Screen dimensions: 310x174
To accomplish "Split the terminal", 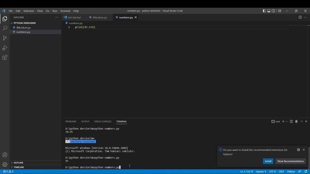I will (291, 121).
